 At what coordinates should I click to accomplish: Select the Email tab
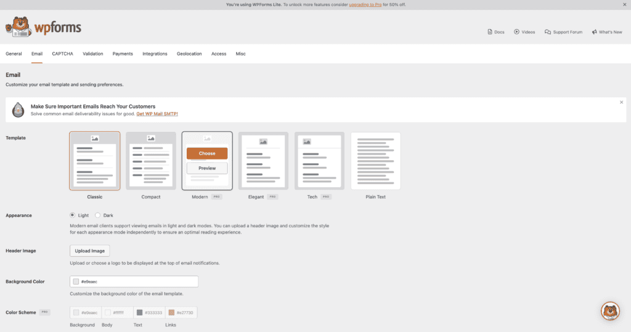pos(37,54)
